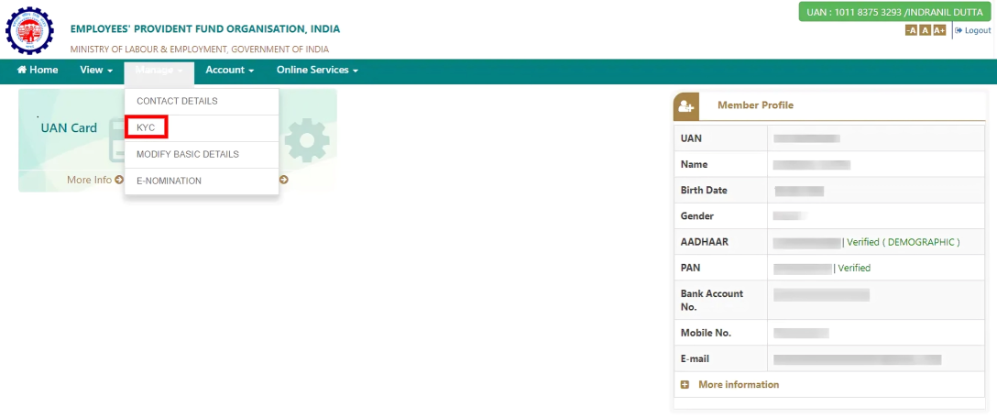
Task: Click the AADHAAR Verified ( DEMOGRAPHIC ) status
Action: [x=903, y=242]
